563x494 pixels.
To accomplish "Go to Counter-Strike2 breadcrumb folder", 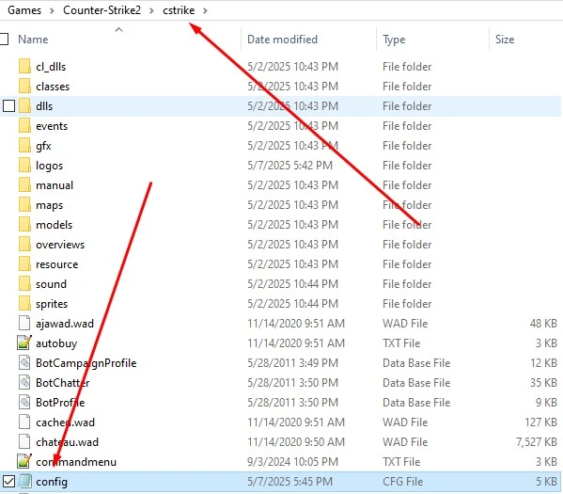I will click(x=102, y=10).
